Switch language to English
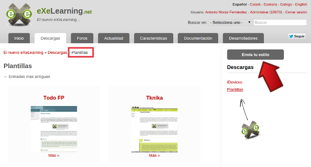The height and width of the screenshot is (167, 311). coord(301,4)
